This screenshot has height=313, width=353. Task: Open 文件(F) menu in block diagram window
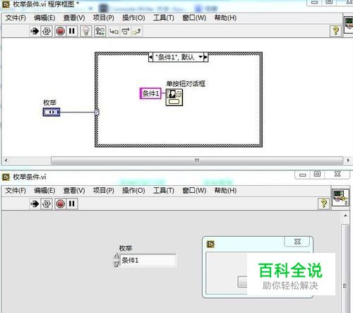16,18
